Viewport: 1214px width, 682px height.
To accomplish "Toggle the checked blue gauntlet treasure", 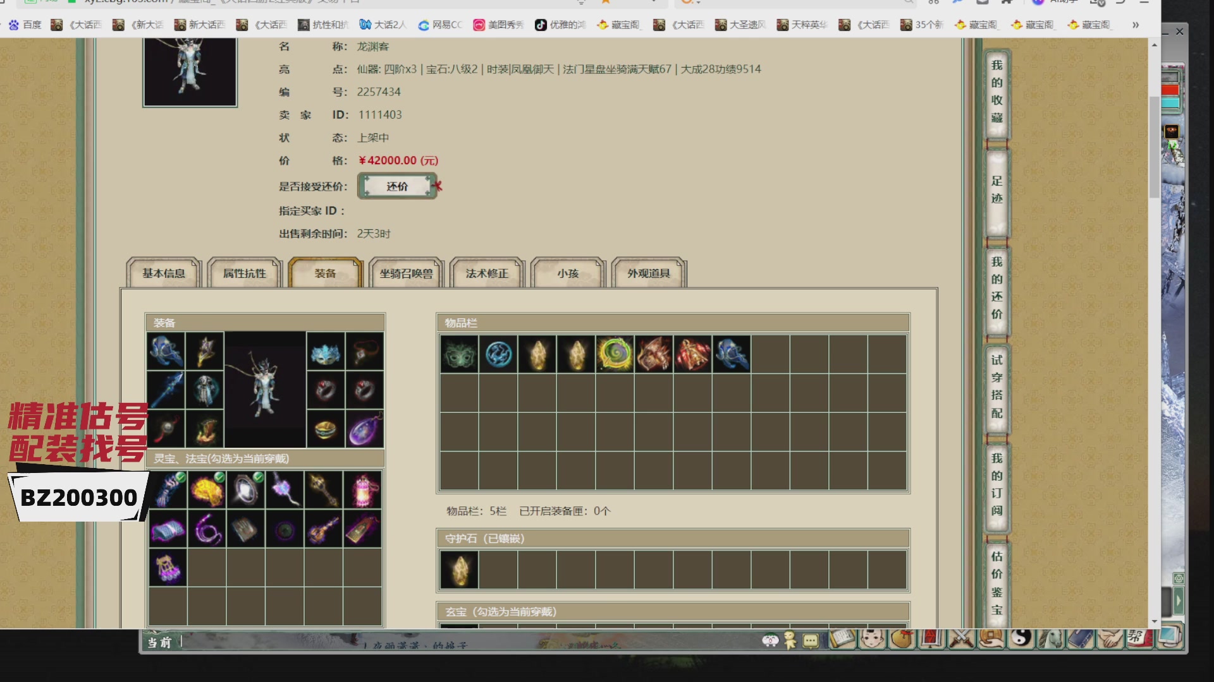I will 168,490.
